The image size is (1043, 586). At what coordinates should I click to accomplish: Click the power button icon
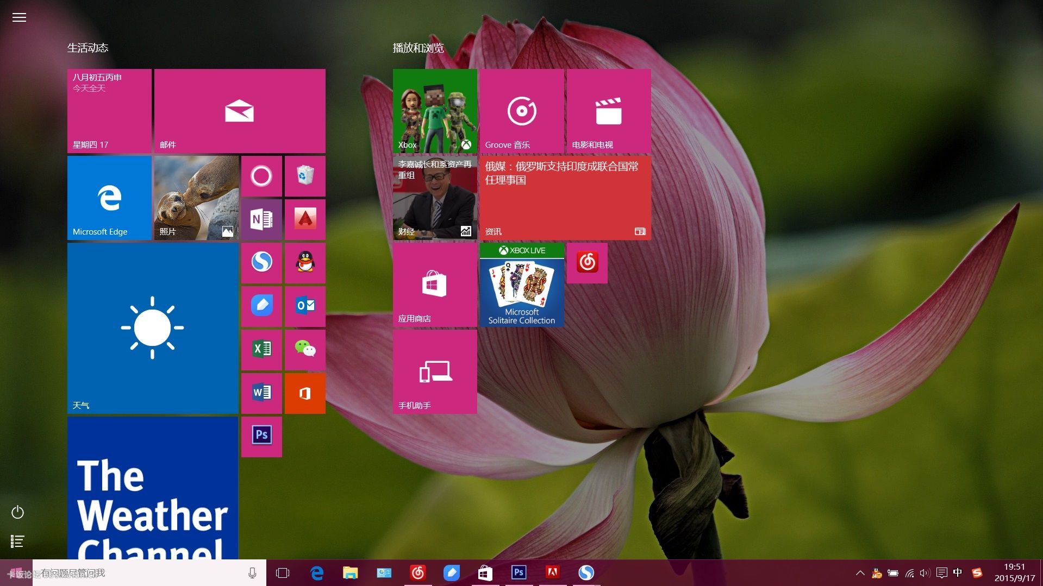point(17,512)
